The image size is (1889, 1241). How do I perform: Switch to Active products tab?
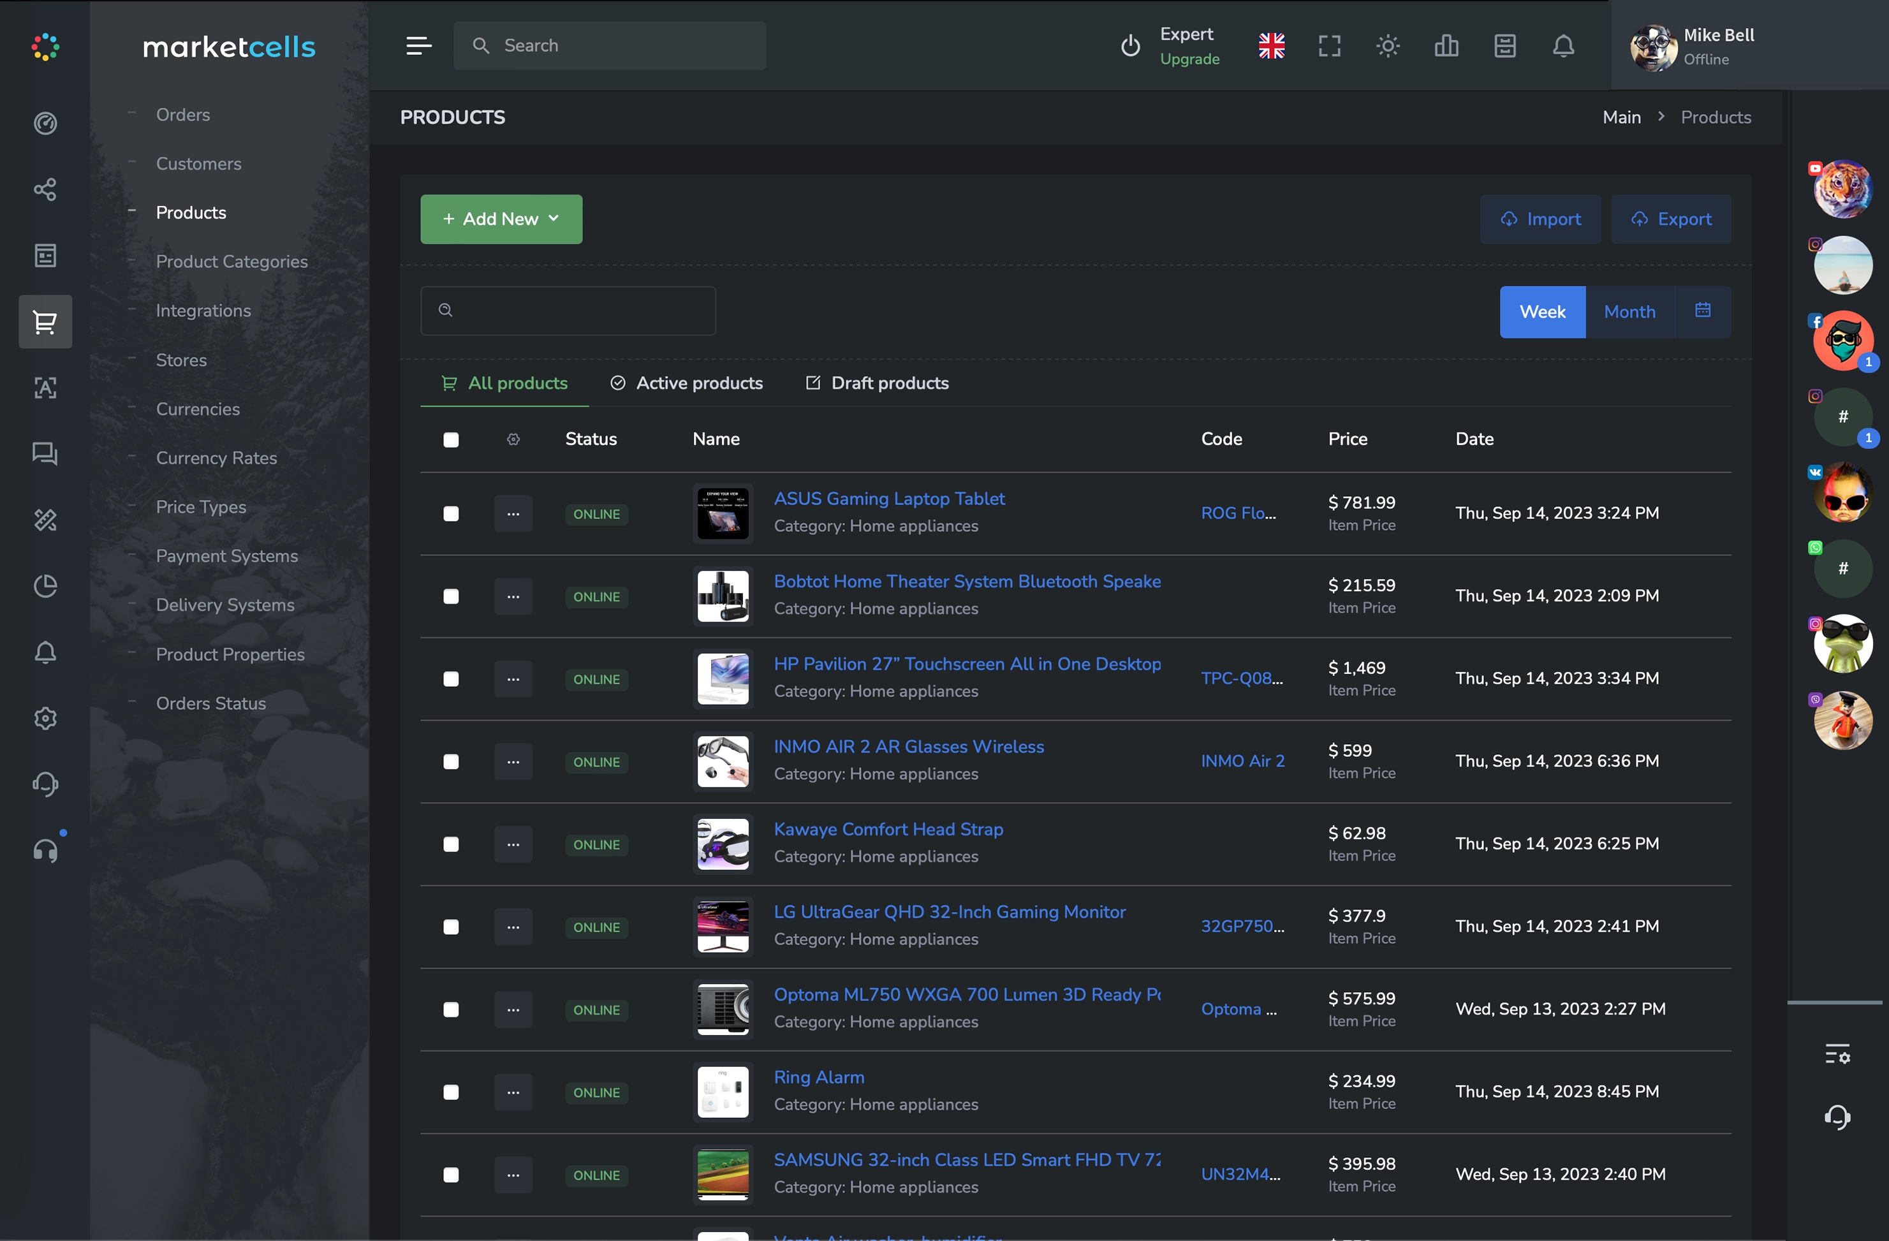tap(687, 383)
